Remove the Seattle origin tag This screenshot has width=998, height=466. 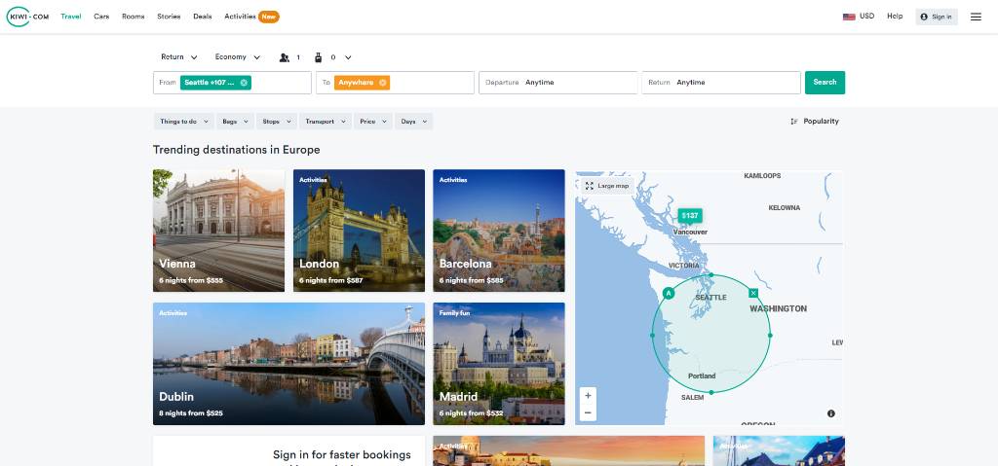[244, 83]
